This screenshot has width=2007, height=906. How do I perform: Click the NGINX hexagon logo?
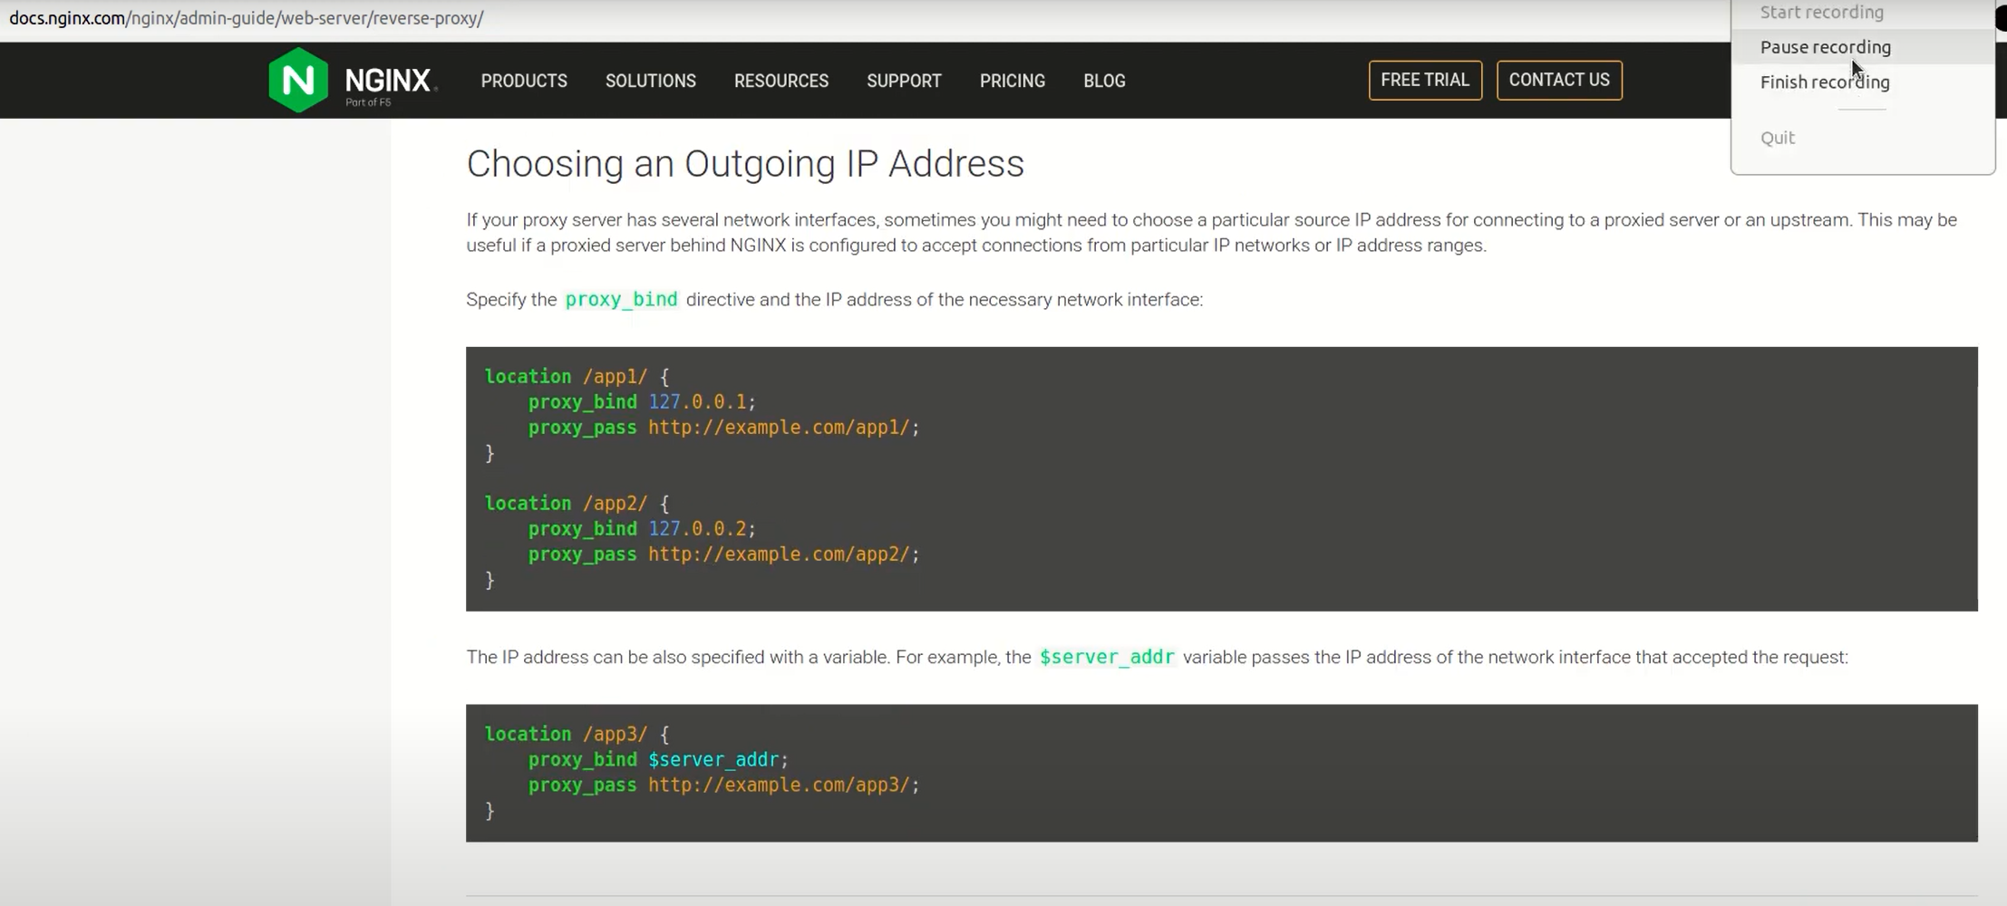pos(298,80)
